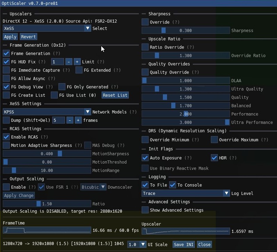Decrease the FG HUD Fix limit with minus

coord(69,62)
